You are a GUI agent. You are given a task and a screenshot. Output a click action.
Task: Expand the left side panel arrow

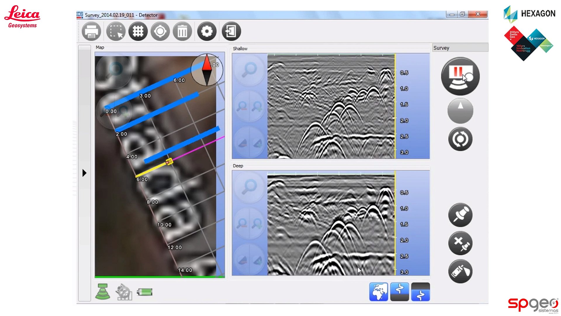(x=84, y=173)
